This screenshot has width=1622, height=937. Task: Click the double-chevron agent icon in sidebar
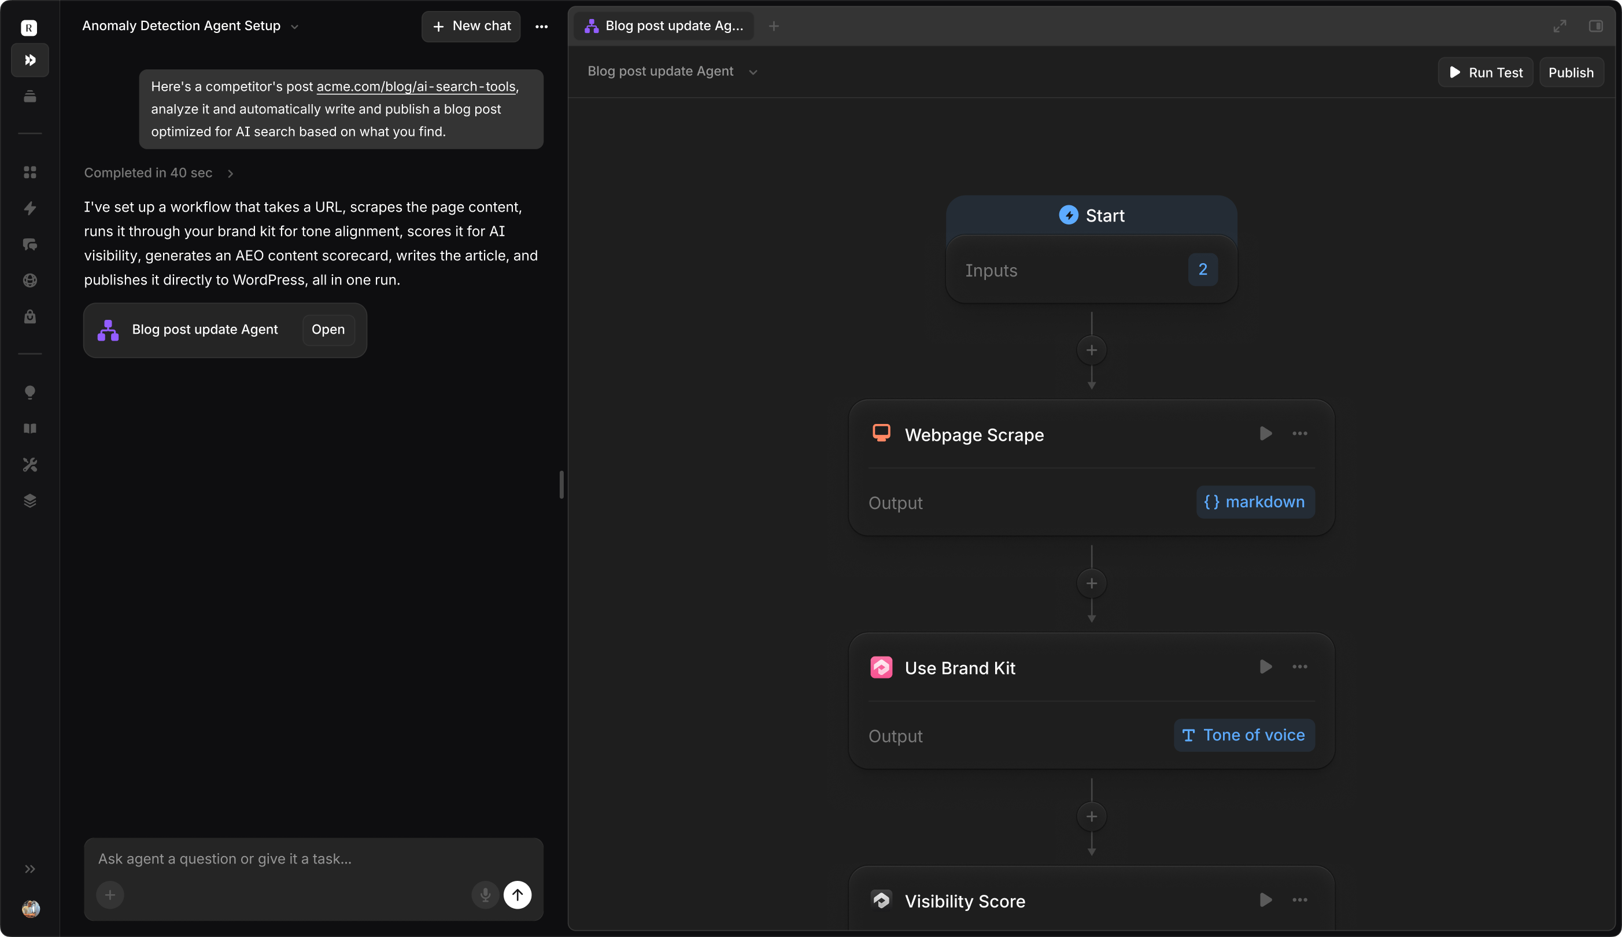[29, 60]
